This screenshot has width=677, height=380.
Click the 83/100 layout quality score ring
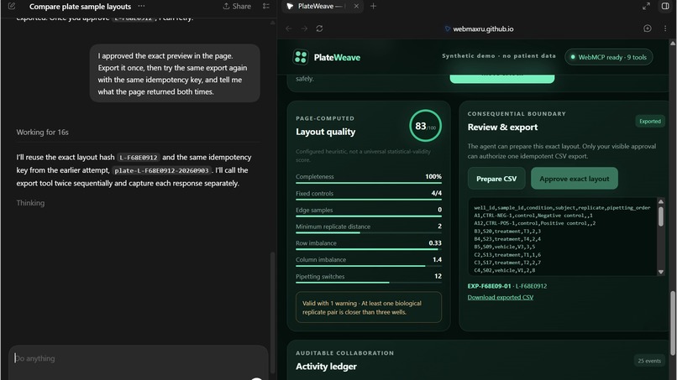[x=425, y=126]
